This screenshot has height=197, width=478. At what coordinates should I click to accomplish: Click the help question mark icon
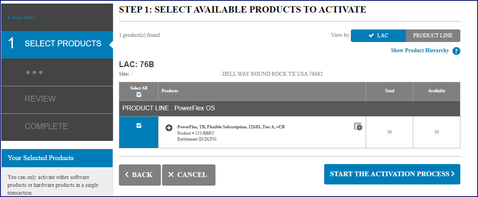pyautogui.click(x=456, y=51)
